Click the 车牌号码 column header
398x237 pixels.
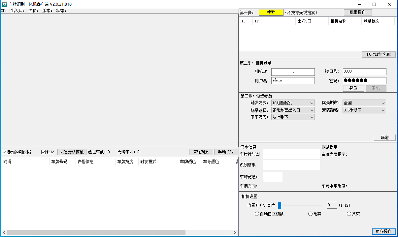[62, 162]
